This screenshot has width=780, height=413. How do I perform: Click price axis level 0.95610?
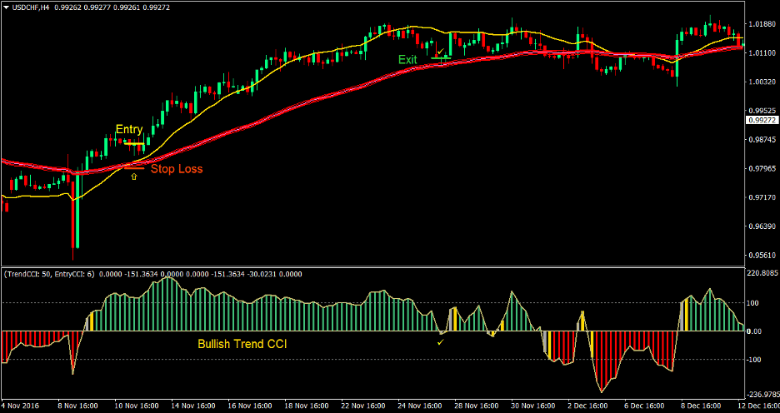(x=762, y=256)
